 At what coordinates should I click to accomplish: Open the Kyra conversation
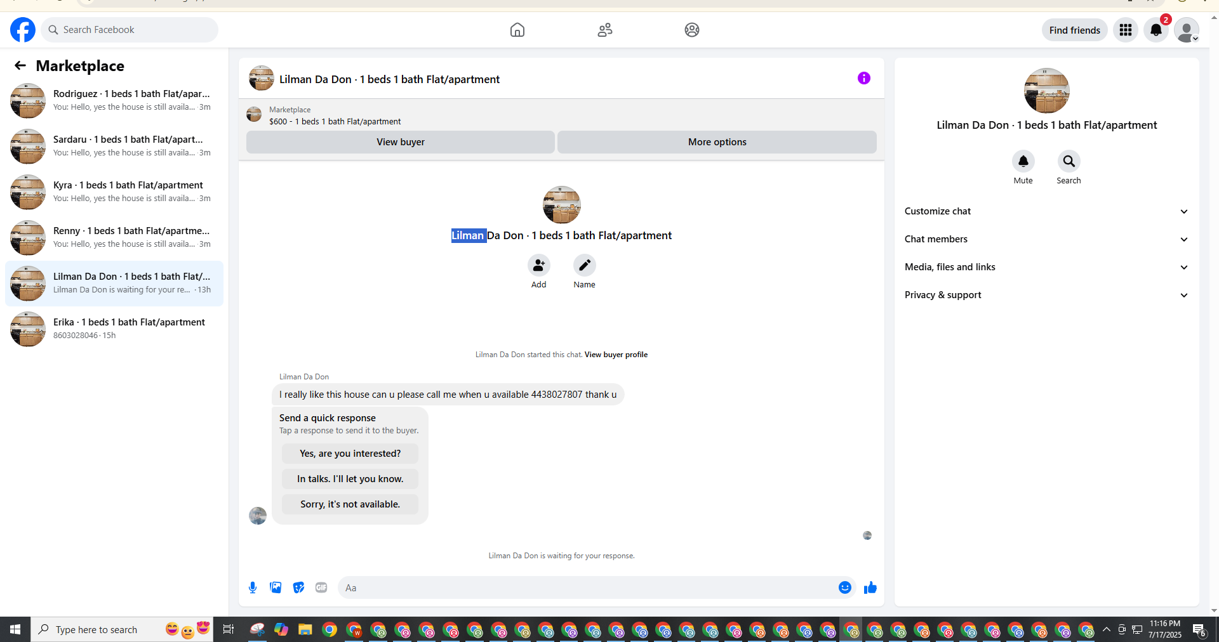pyautogui.click(x=114, y=192)
